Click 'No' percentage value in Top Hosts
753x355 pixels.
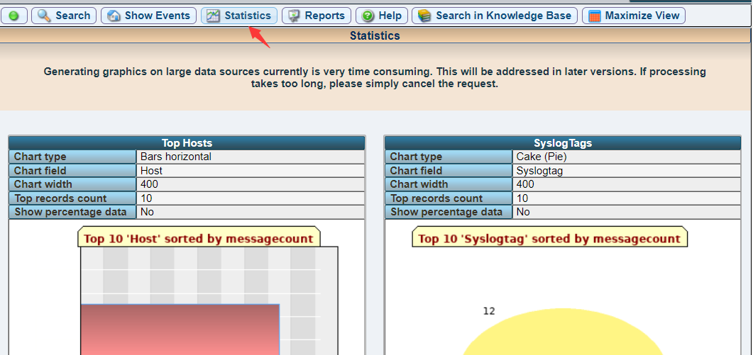[147, 212]
